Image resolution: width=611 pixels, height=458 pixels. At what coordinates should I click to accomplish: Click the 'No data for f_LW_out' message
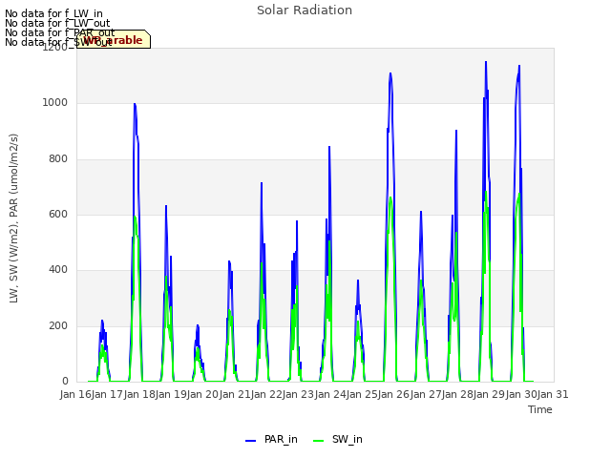(57, 23)
